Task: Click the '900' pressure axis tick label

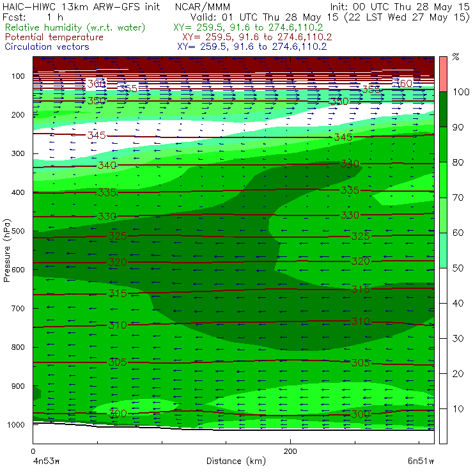Action: (x=18, y=386)
